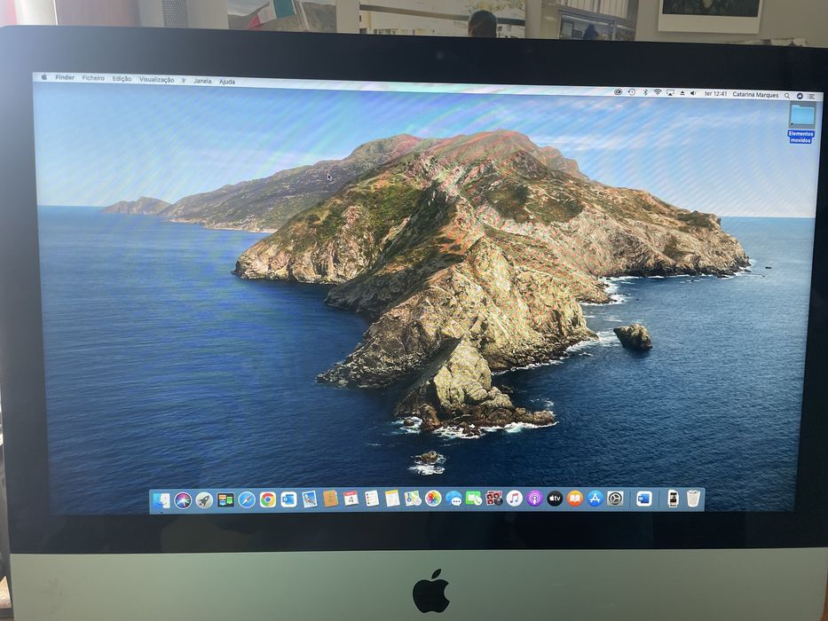Open the AirPlay display menu

[670, 93]
